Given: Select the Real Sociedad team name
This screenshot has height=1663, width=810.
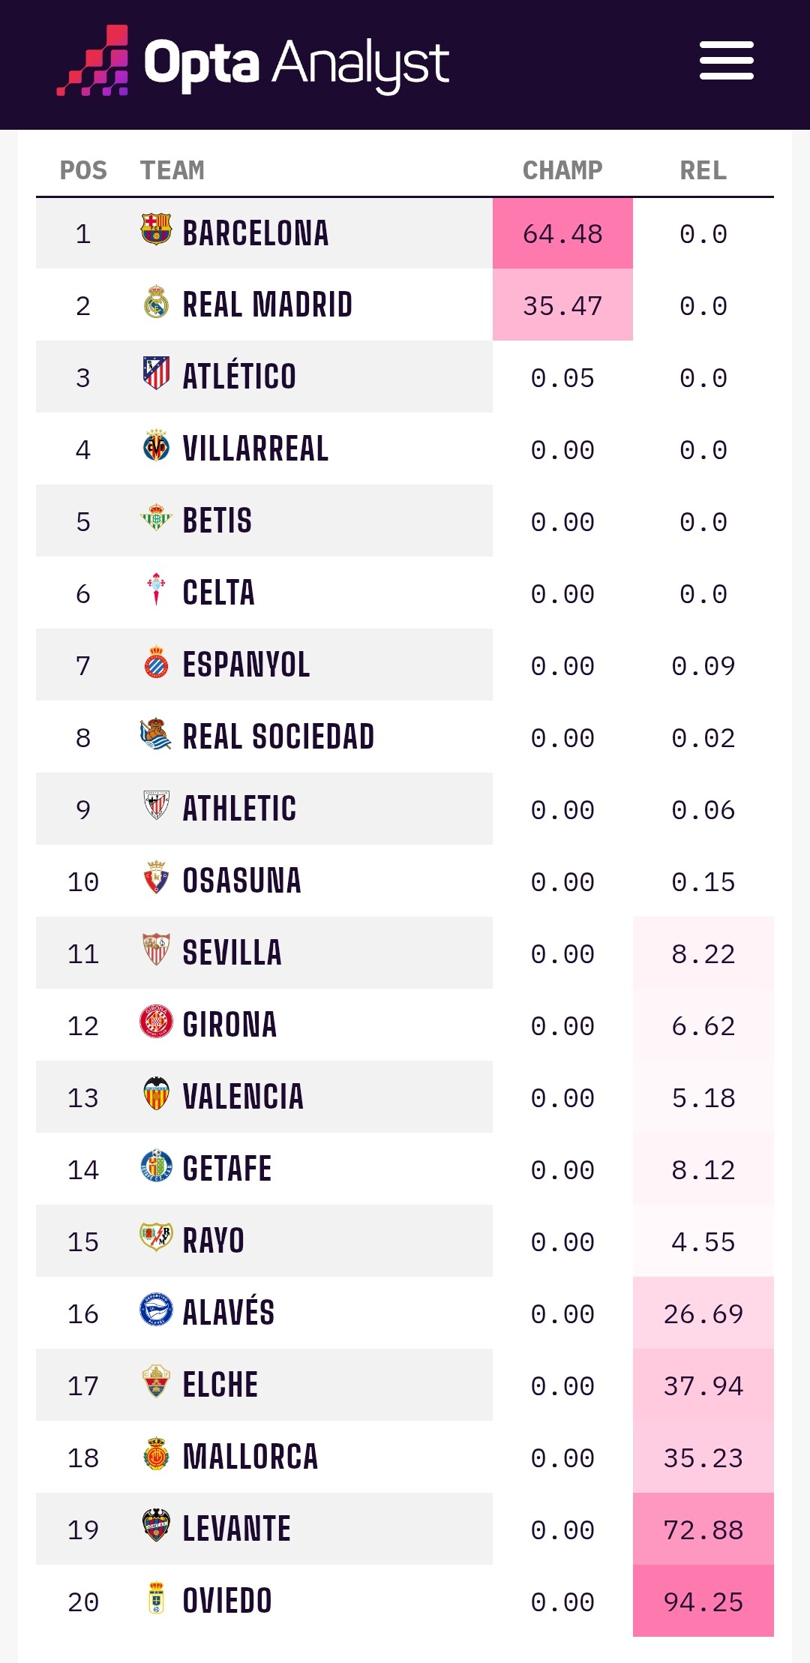Looking at the screenshot, I should coord(278,737).
